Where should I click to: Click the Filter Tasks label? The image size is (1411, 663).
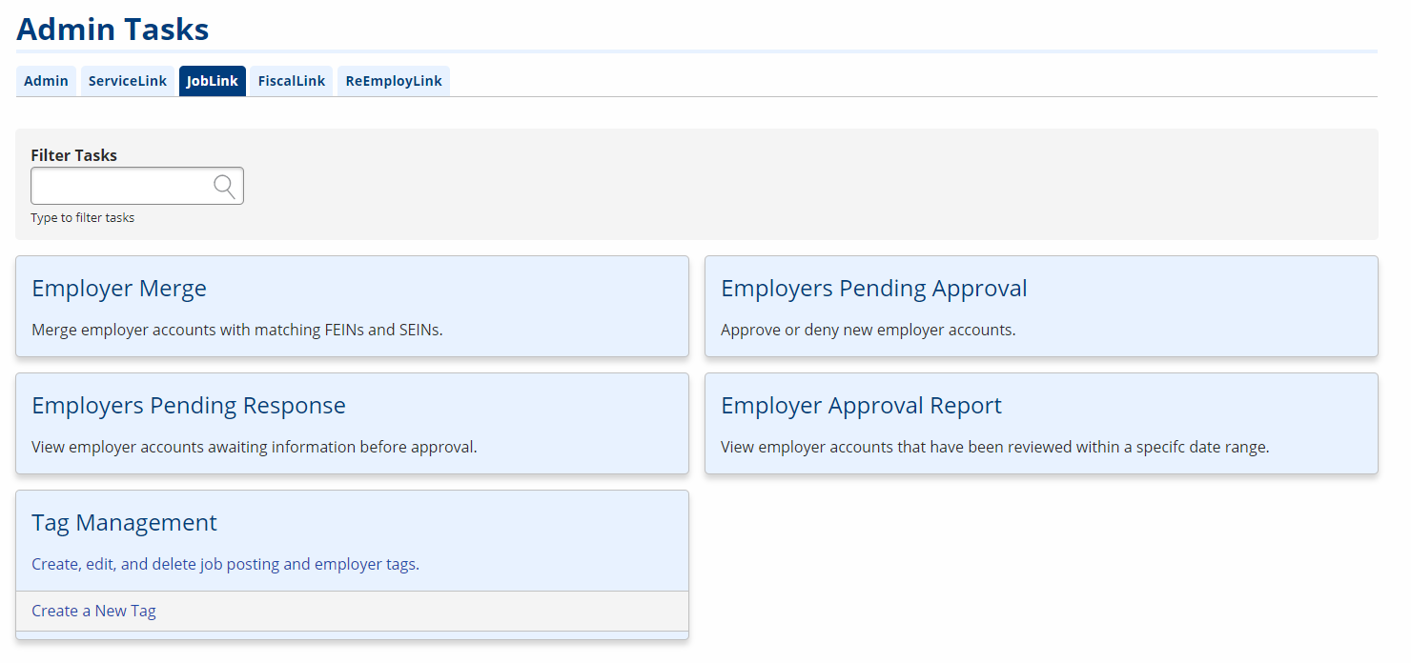pyautogui.click(x=73, y=154)
